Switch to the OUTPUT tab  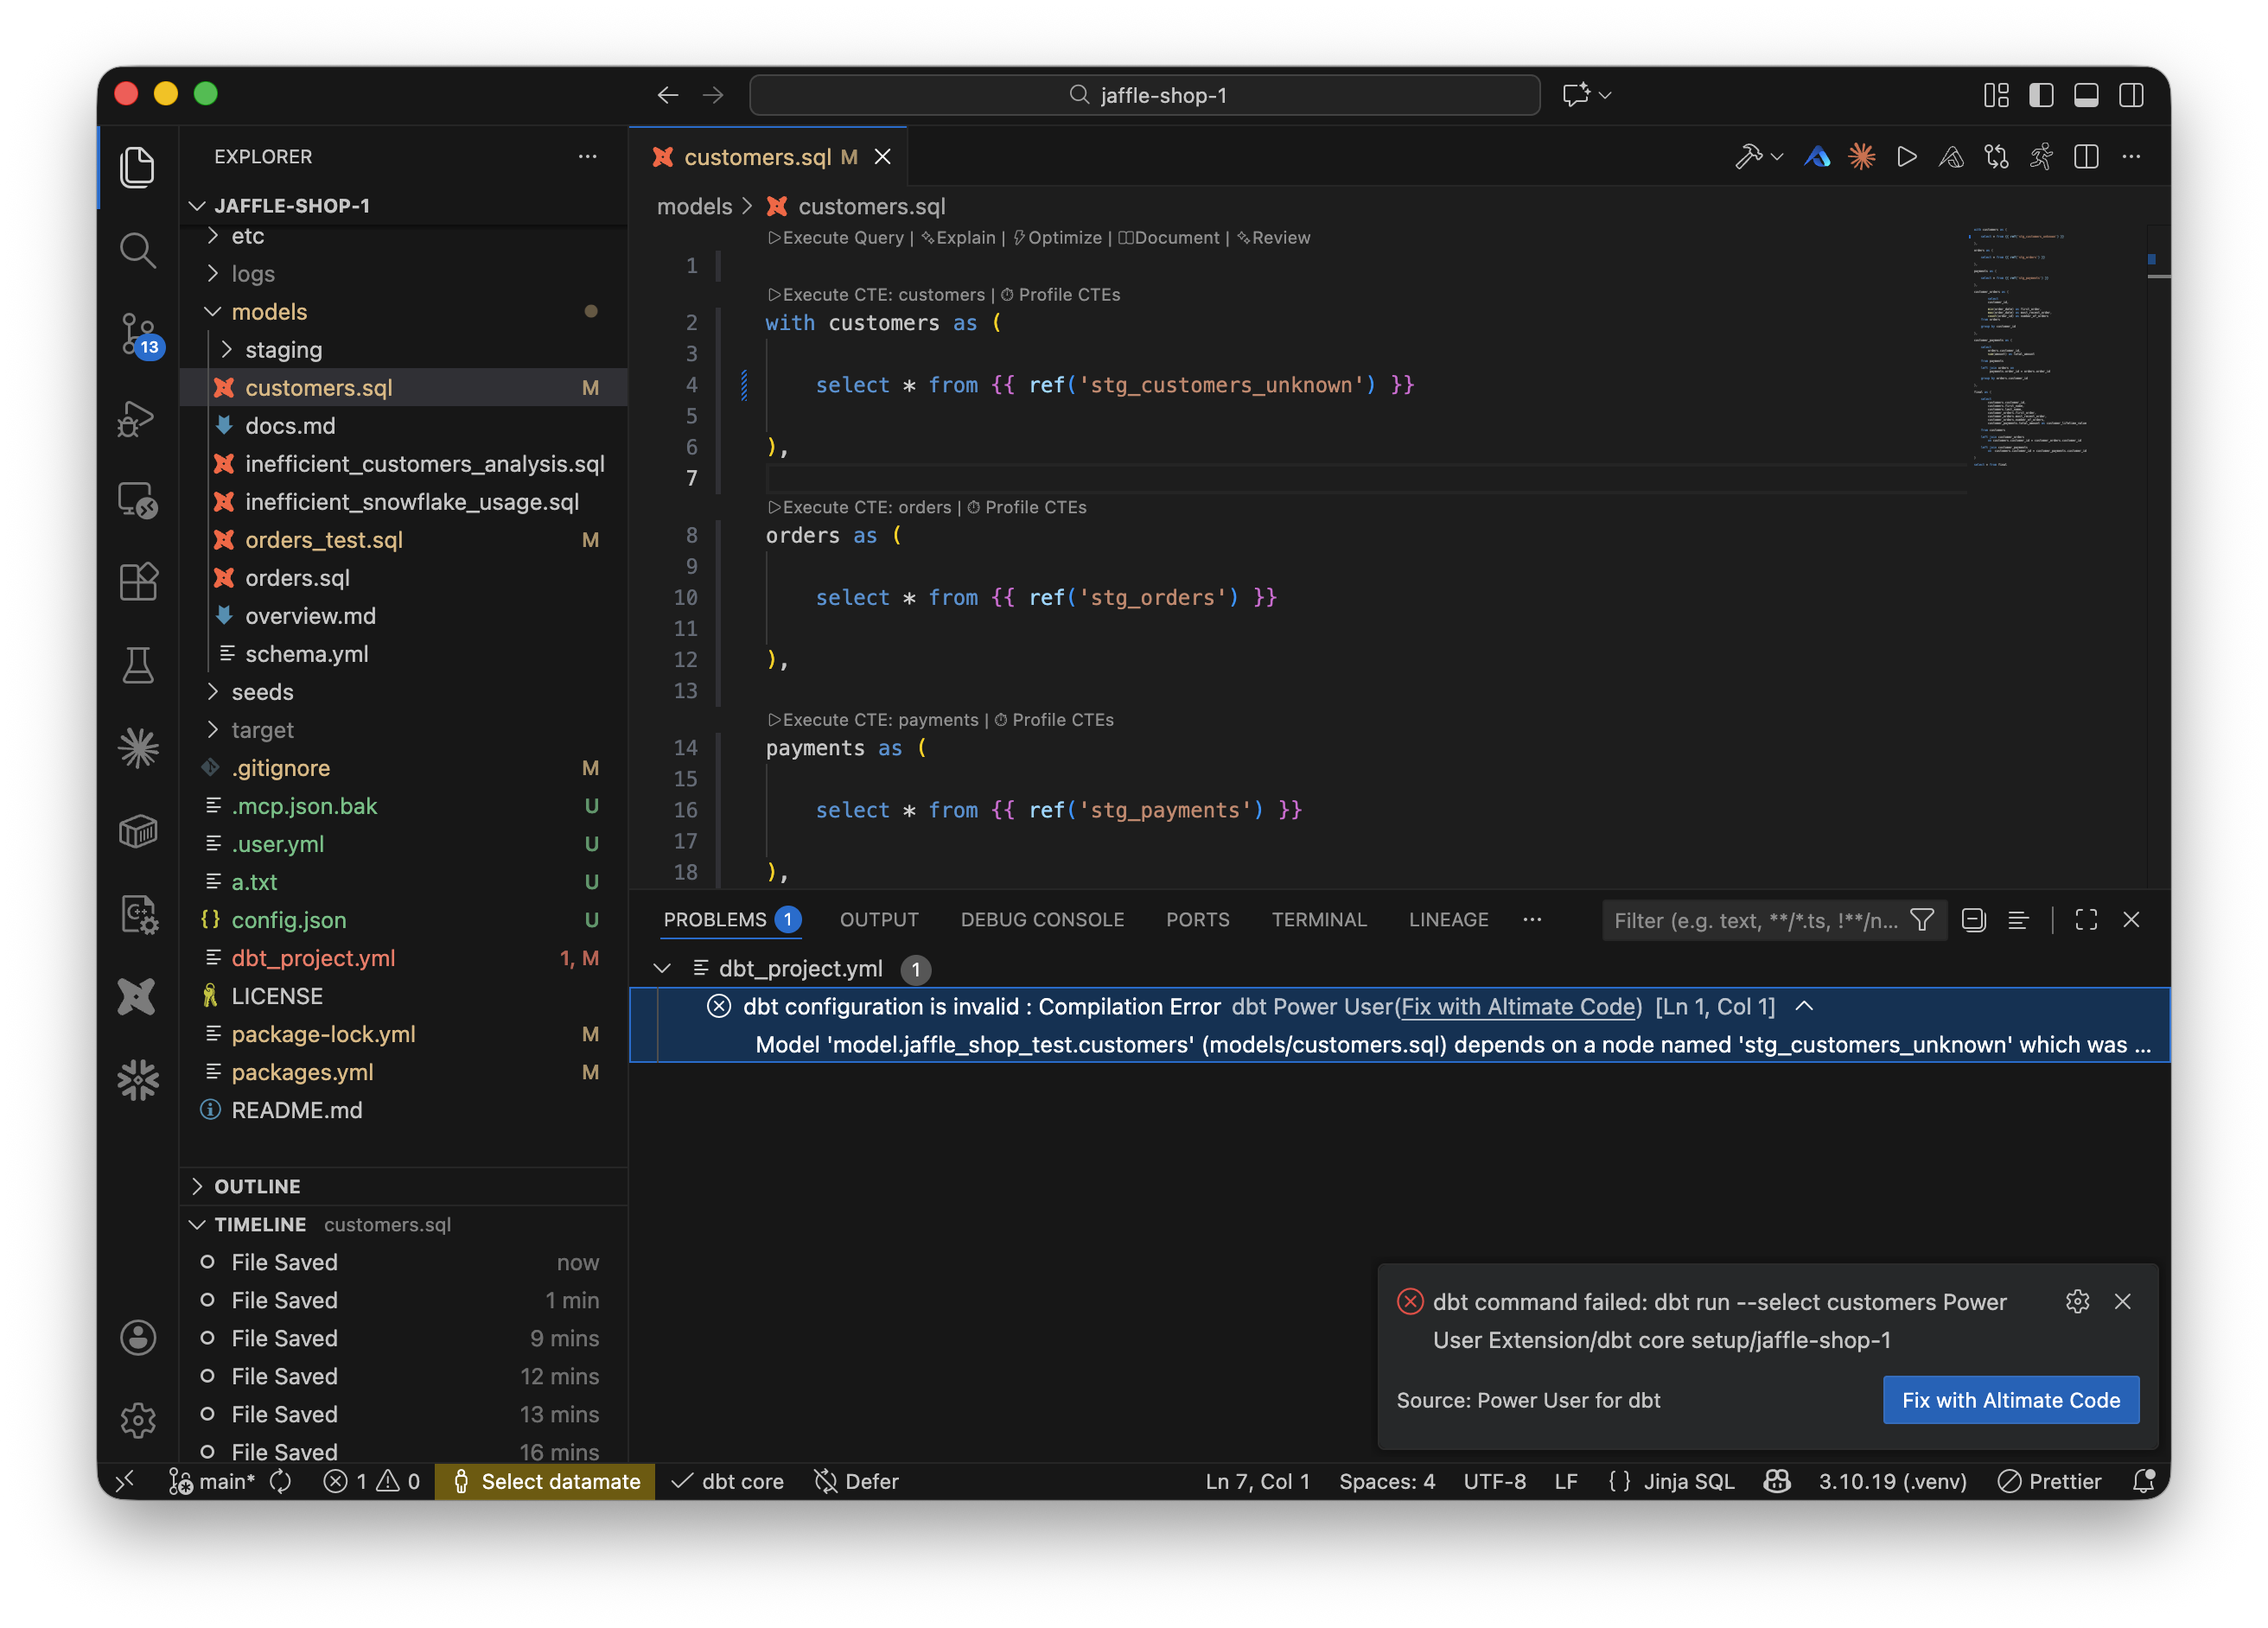879,920
